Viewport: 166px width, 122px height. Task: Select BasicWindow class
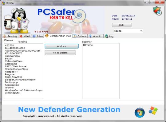(12, 56)
